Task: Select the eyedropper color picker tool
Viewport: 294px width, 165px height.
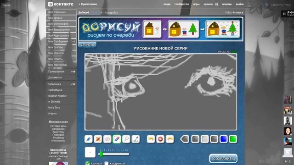Action: point(136,139)
